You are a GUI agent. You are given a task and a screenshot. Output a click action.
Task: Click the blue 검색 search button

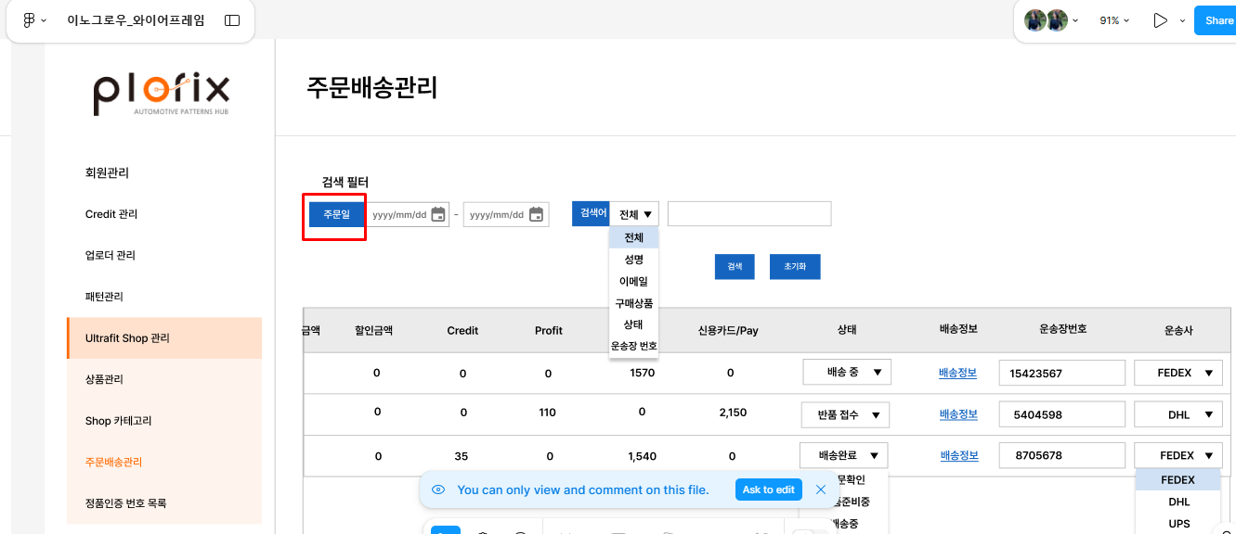[735, 266]
